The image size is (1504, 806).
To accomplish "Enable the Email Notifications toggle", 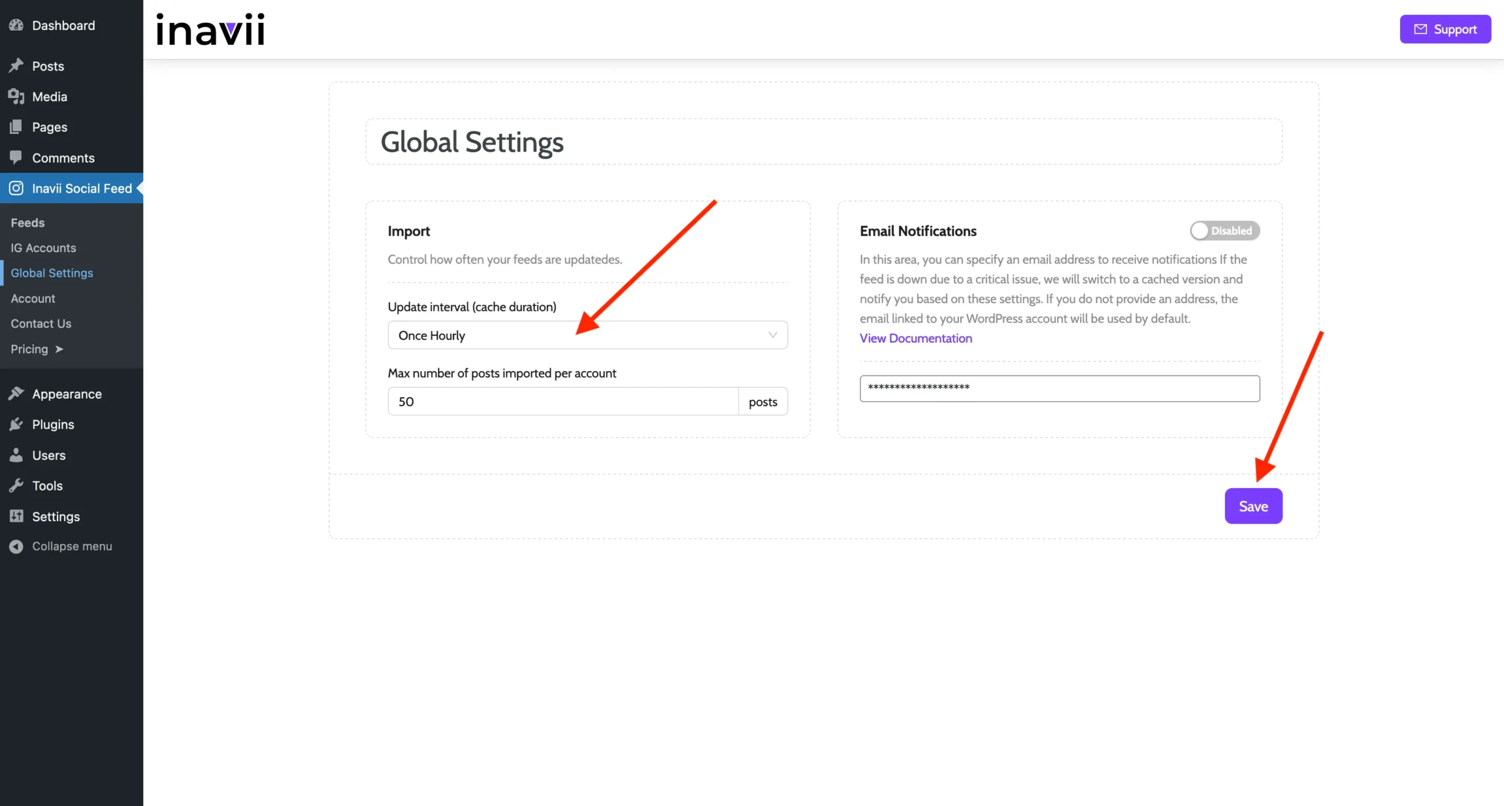I will coord(1224,231).
